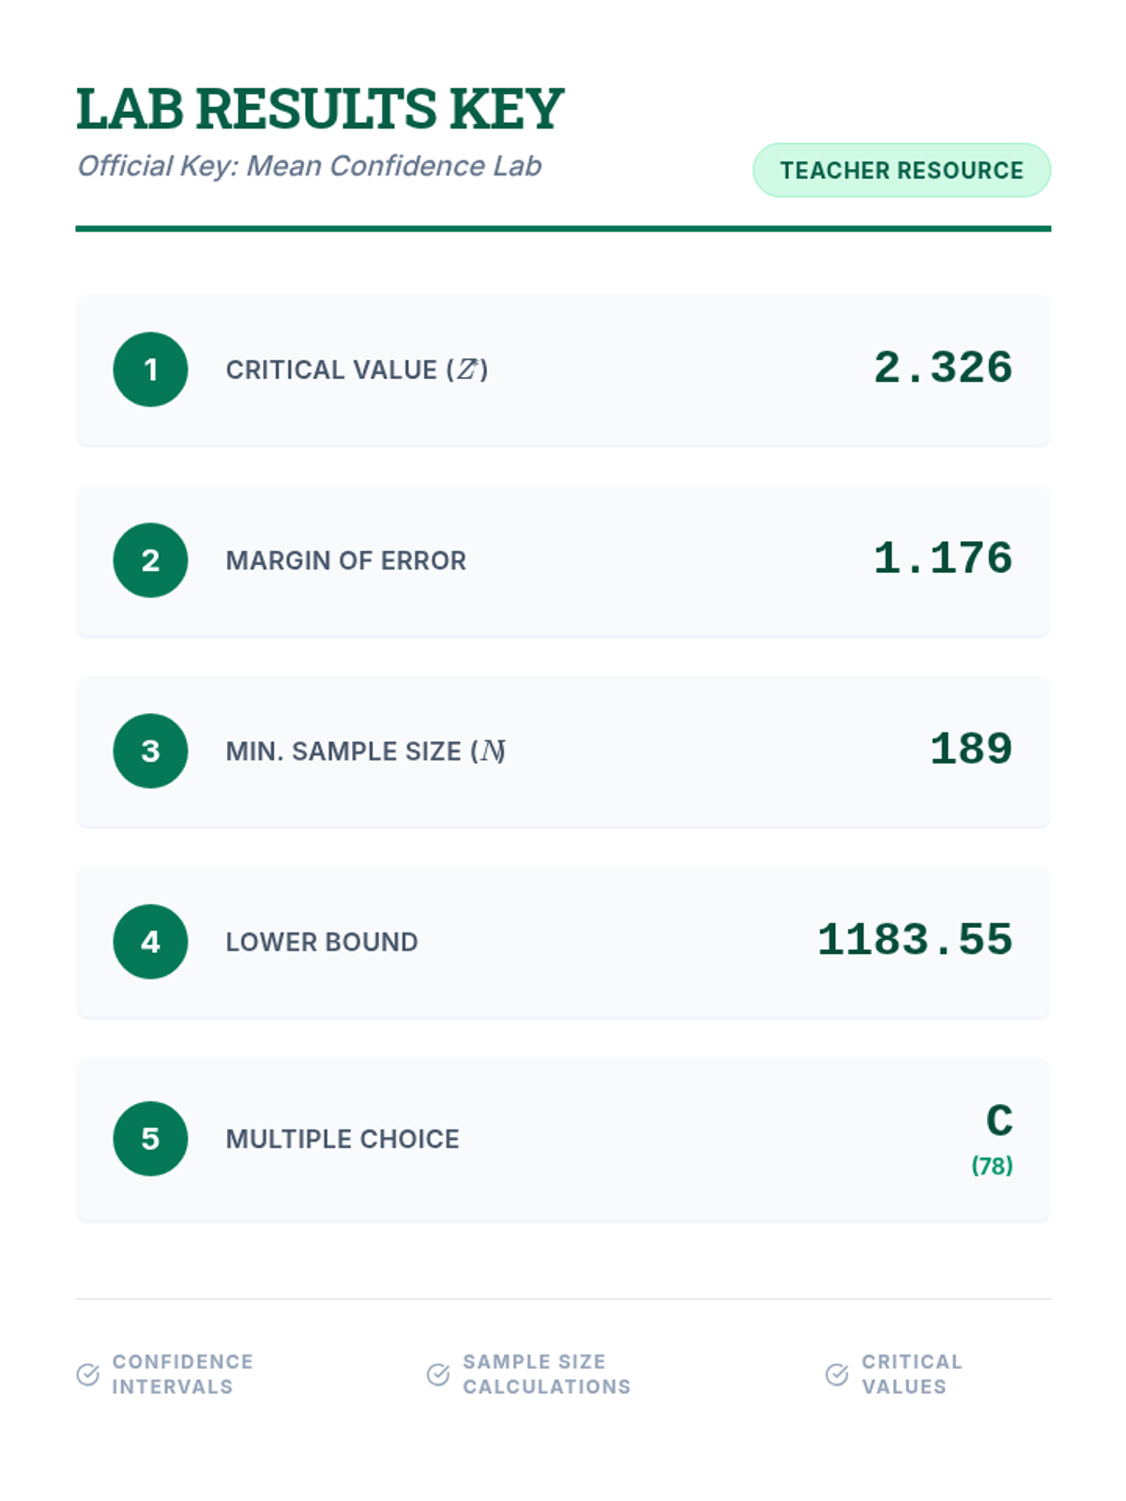
Task: Select the lower bound value 1183.55
Action: tap(915, 940)
